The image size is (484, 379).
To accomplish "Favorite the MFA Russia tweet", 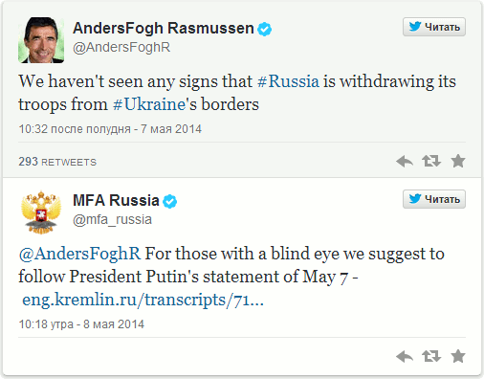I will (458, 356).
